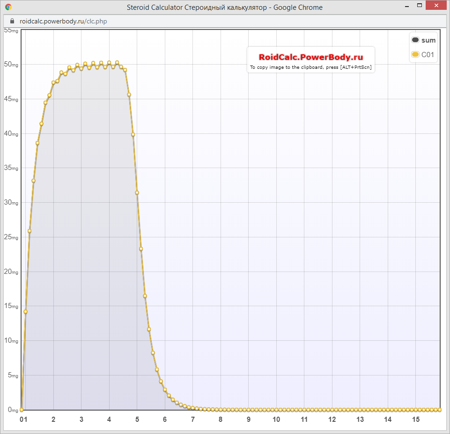Click the falling curve point near 23mg
450x434 pixels.
point(141,249)
